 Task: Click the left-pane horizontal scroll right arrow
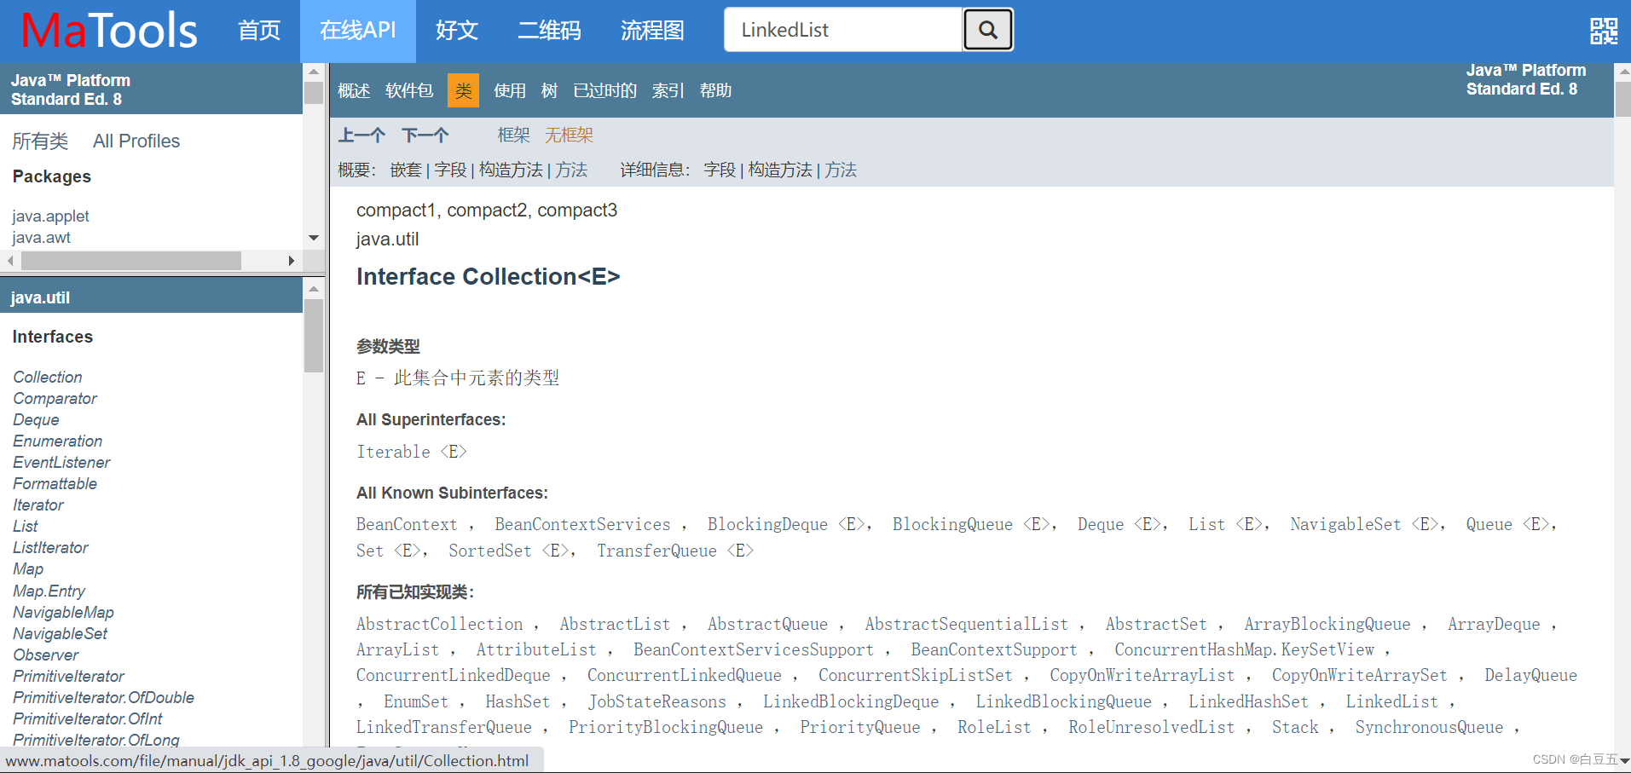point(292,261)
